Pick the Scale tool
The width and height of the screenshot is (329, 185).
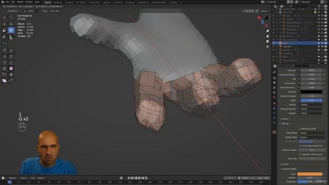click(5, 30)
